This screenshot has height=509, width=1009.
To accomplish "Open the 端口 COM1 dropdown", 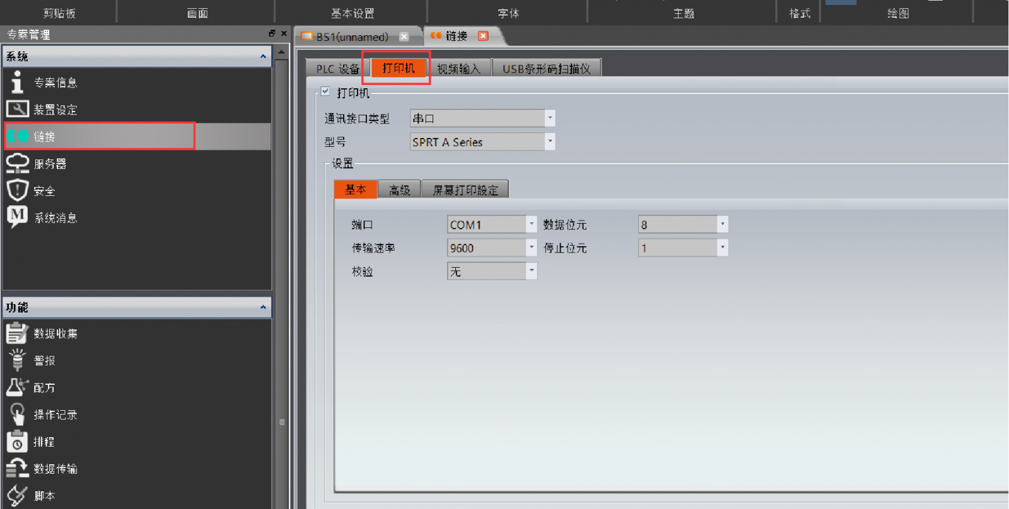I will pos(531,224).
